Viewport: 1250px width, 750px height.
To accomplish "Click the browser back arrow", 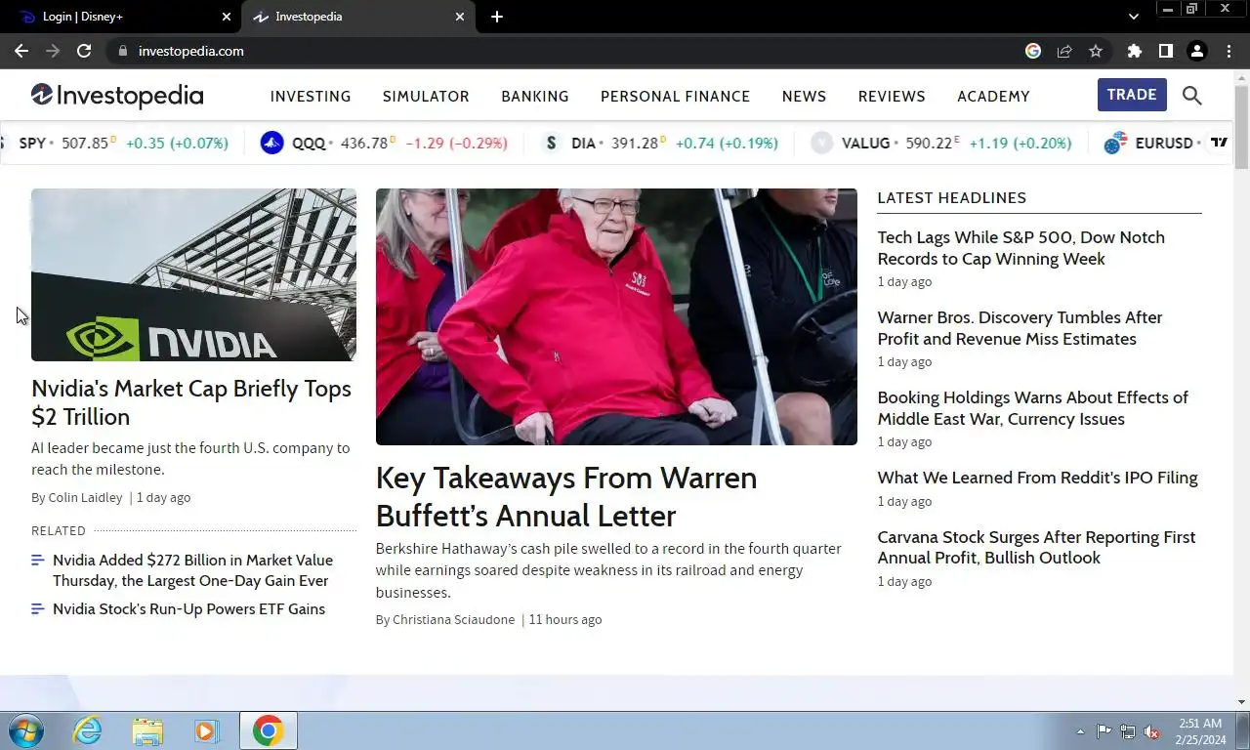I will [x=21, y=51].
